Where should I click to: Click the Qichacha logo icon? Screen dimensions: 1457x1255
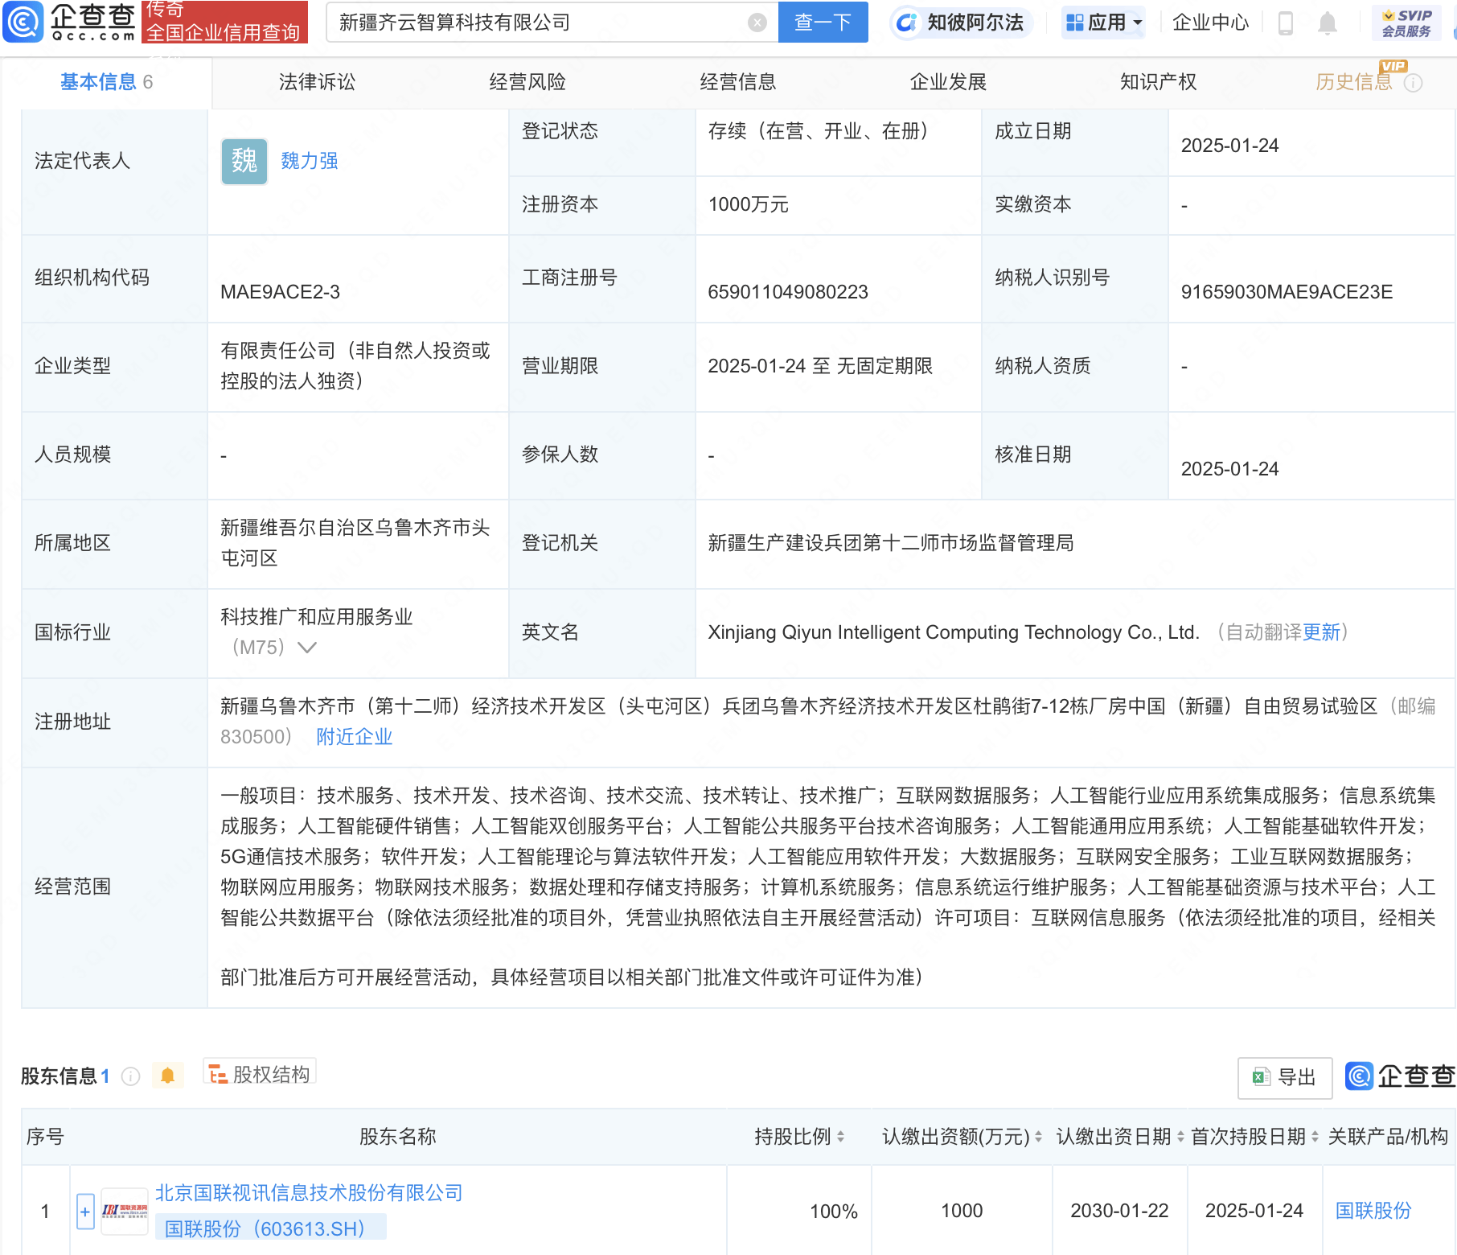[x=23, y=22]
